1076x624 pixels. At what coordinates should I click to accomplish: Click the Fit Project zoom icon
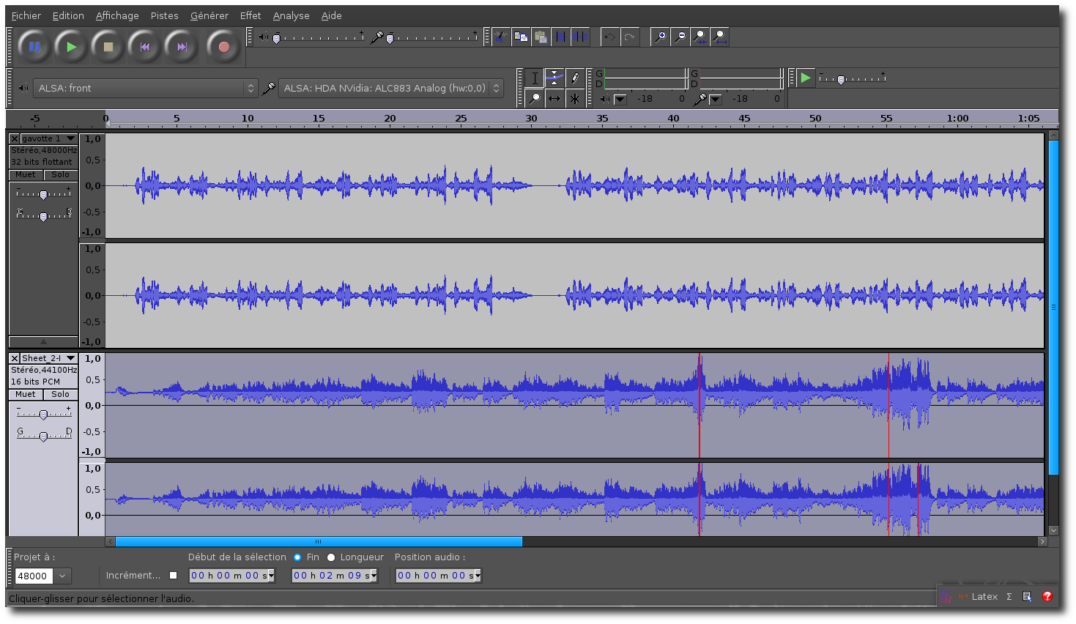pyautogui.click(x=719, y=37)
